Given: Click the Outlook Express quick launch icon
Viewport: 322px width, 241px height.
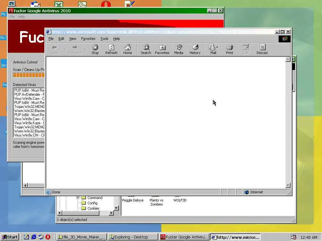Looking at the screenshot, I should pyautogui.click(x=41, y=237).
